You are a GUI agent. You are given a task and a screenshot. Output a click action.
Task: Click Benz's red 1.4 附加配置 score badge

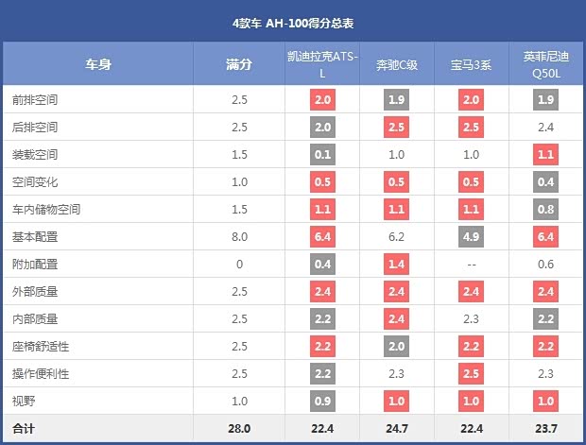(x=397, y=265)
